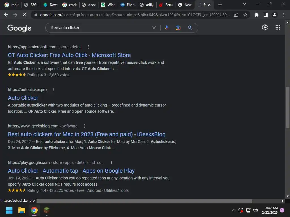Click the https://play.google.com URL text
Screen dimensions: 290x217
29,162
